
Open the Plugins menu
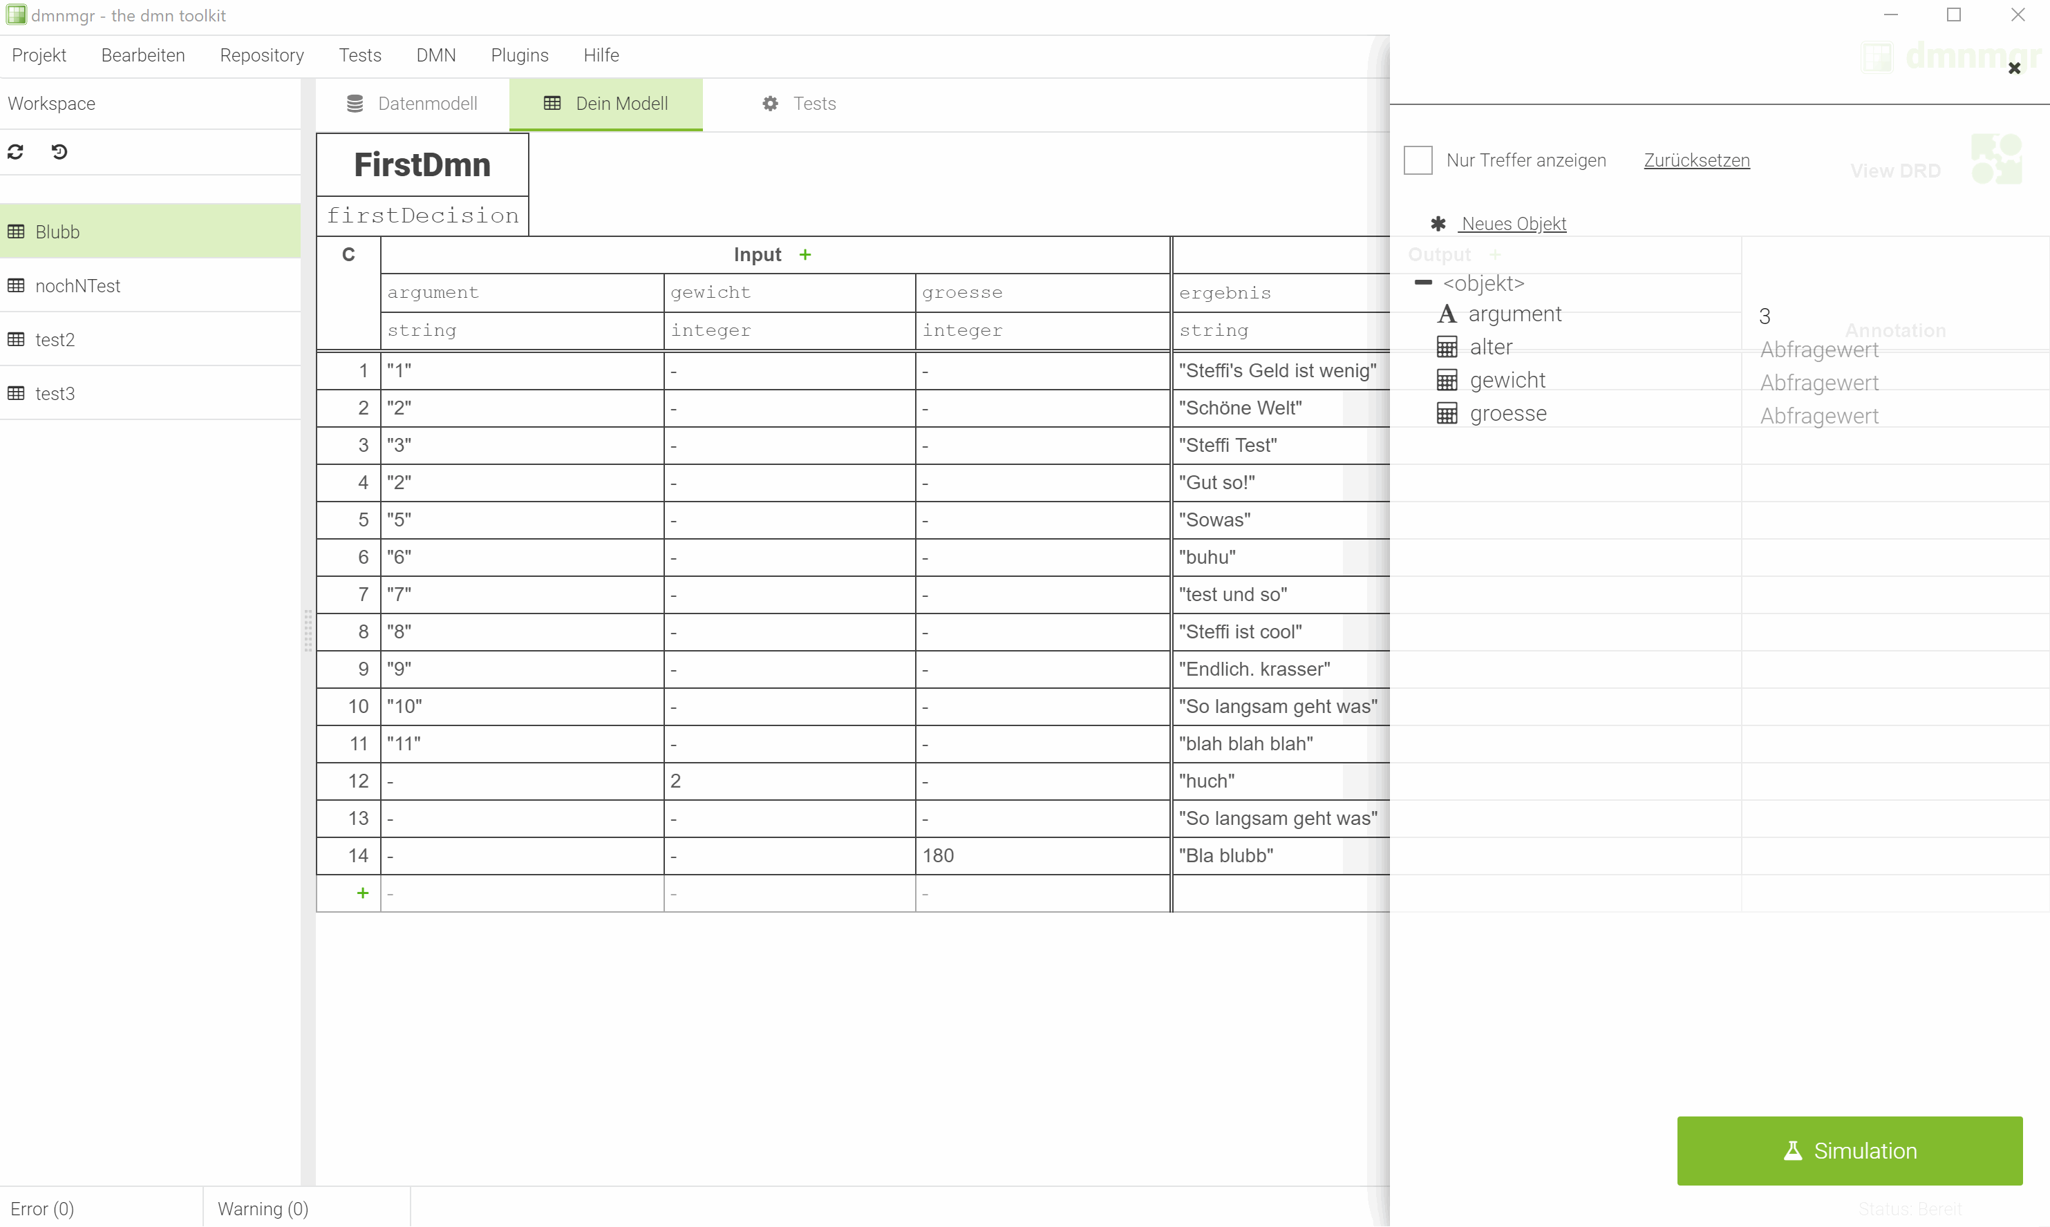[x=518, y=55]
